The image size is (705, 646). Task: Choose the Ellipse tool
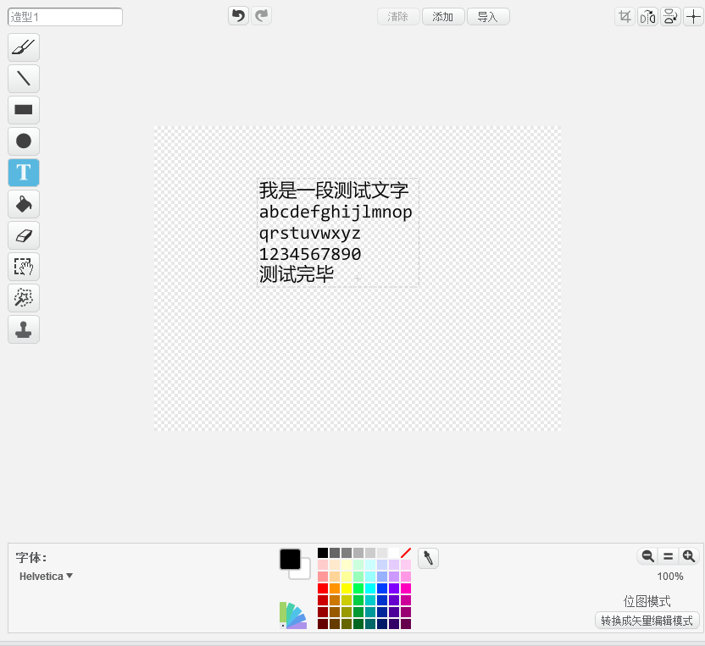23,141
